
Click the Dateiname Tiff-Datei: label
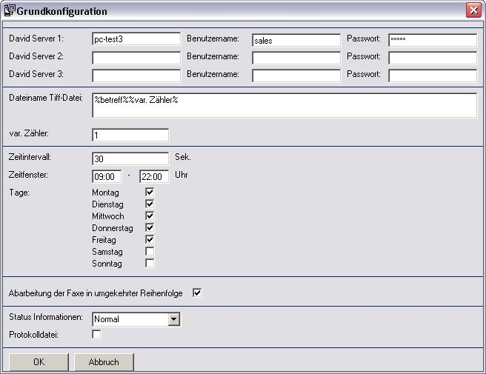pyautogui.click(x=46, y=98)
